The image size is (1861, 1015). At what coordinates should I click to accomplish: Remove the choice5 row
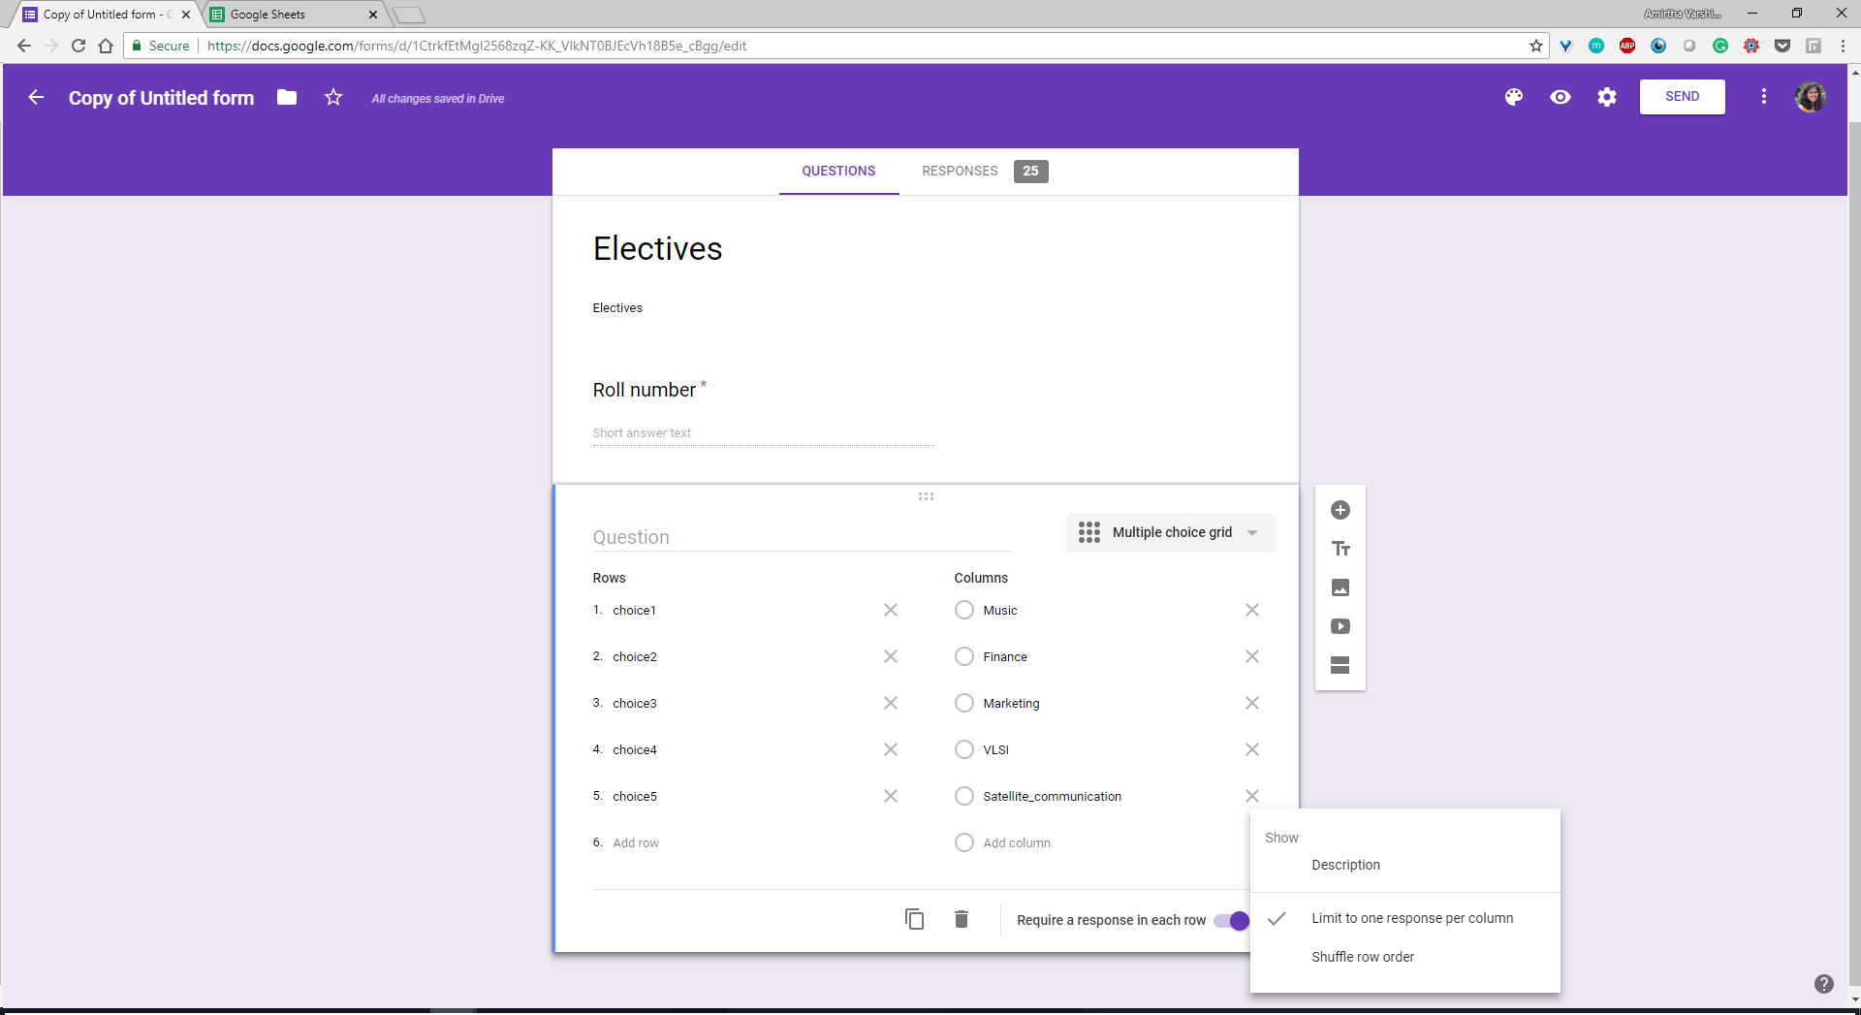[x=891, y=796]
